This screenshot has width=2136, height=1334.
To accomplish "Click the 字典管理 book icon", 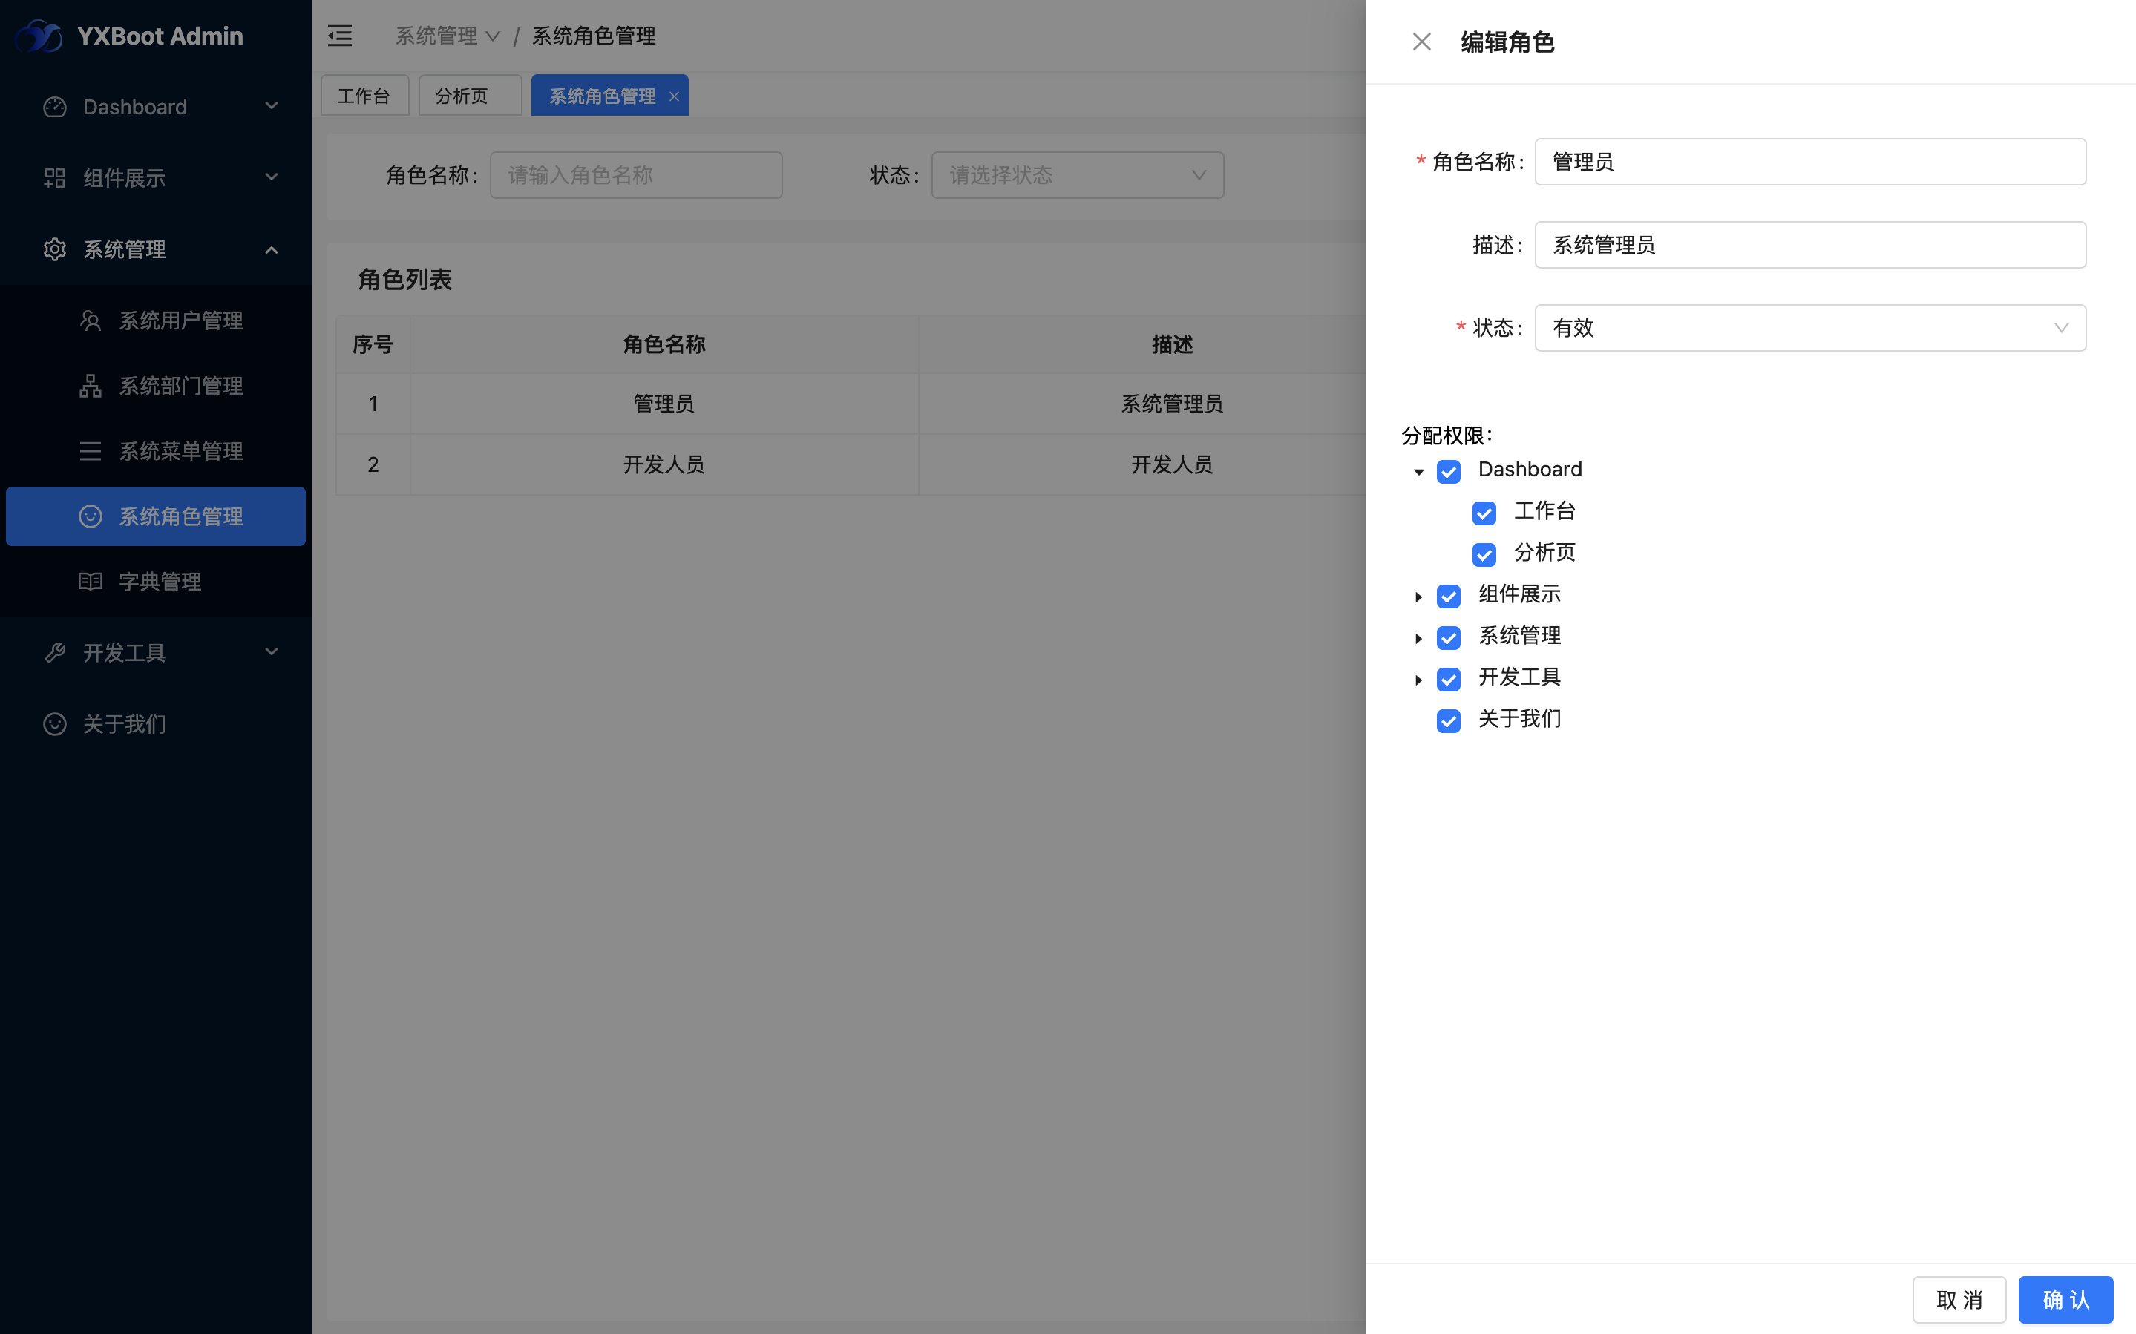I will (x=91, y=580).
